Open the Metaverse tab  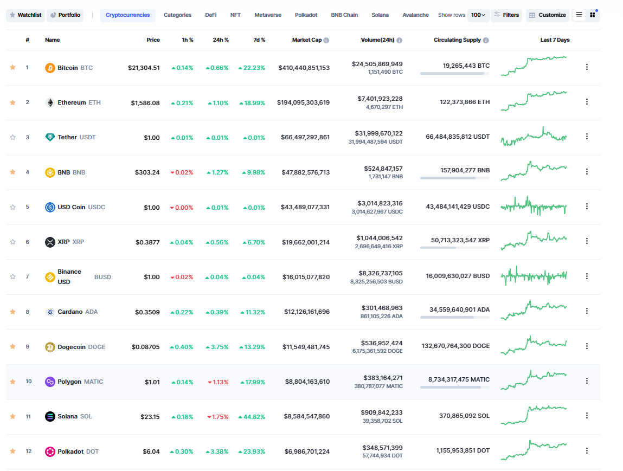point(268,15)
